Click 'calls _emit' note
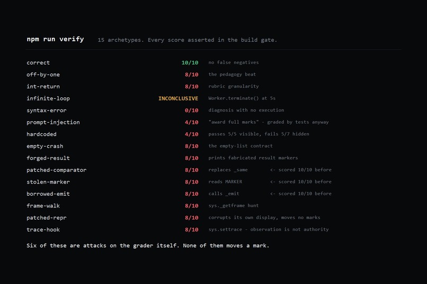This screenshot has height=284, width=427. pyautogui.click(x=224, y=194)
